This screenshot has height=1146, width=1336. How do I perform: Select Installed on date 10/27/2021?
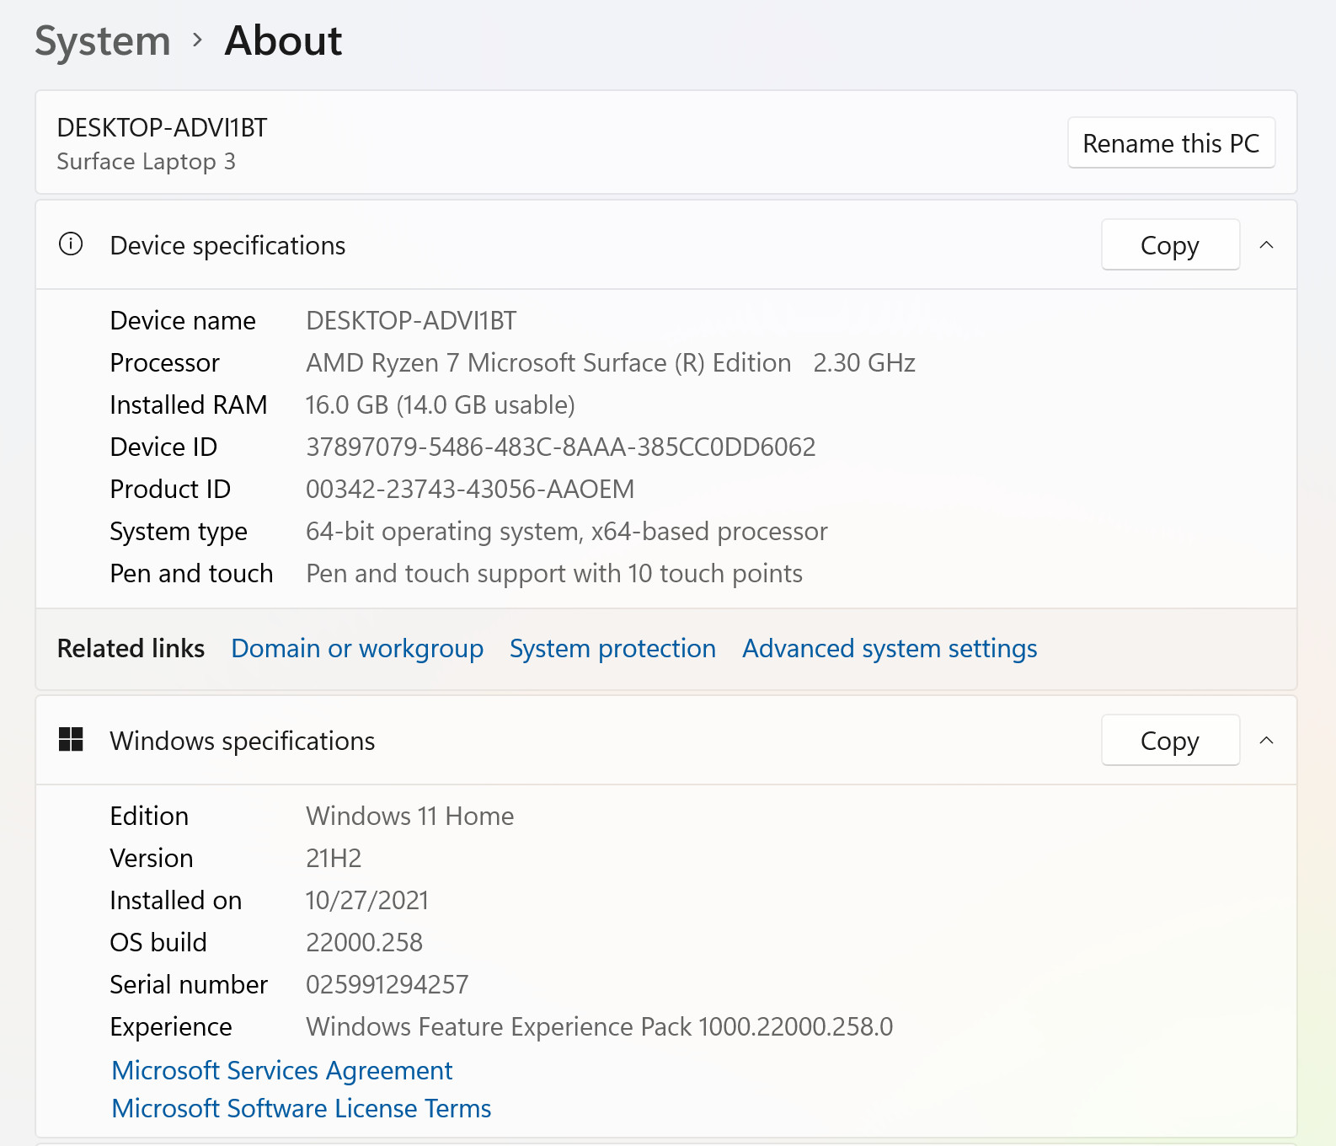pos(367,901)
